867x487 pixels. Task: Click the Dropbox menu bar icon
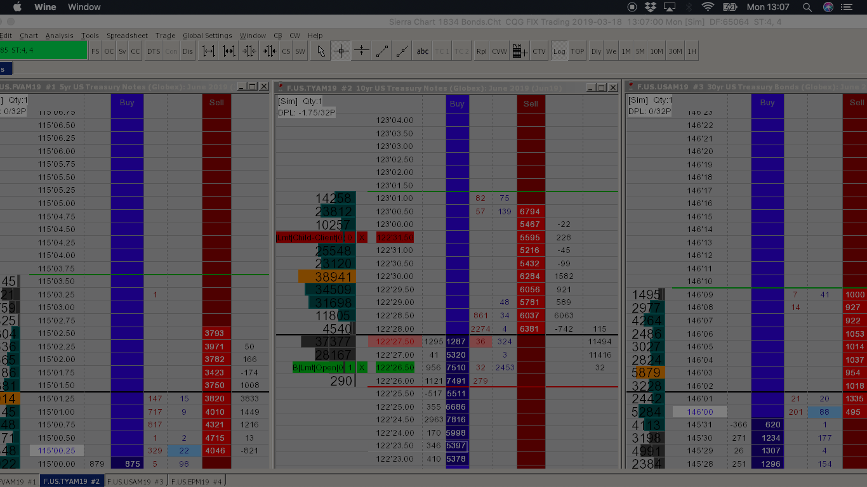[651, 7]
